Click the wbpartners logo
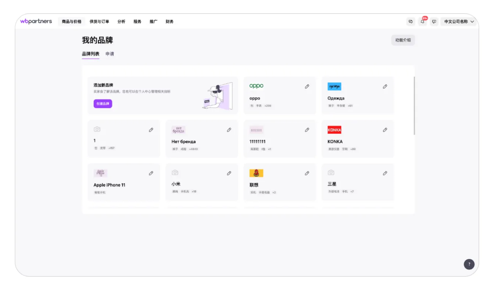 [x=36, y=21]
